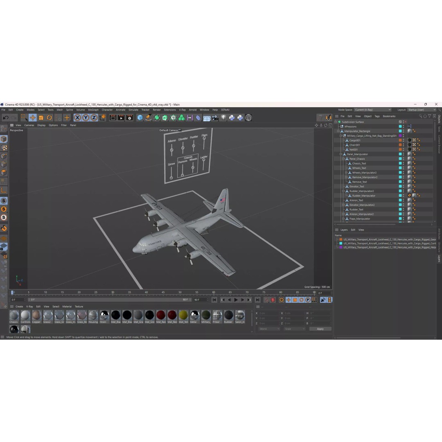Click Render View clapperboard icon
The height and width of the screenshot is (442, 442).
113,117
